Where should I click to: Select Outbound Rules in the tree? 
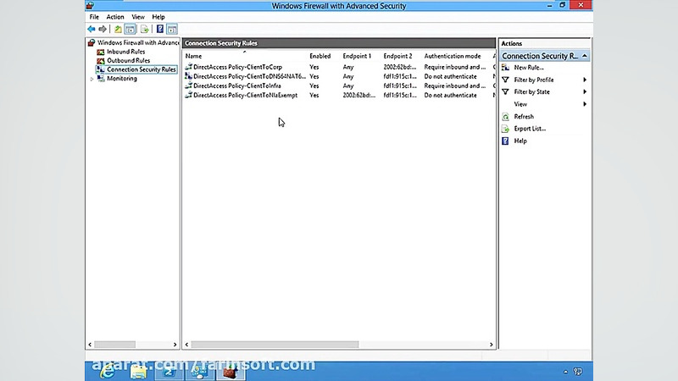(x=129, y=61)
